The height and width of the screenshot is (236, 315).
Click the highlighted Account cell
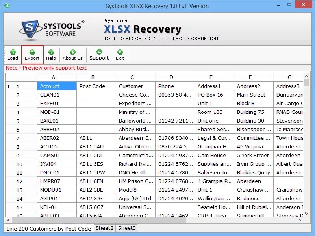(57, 86)
